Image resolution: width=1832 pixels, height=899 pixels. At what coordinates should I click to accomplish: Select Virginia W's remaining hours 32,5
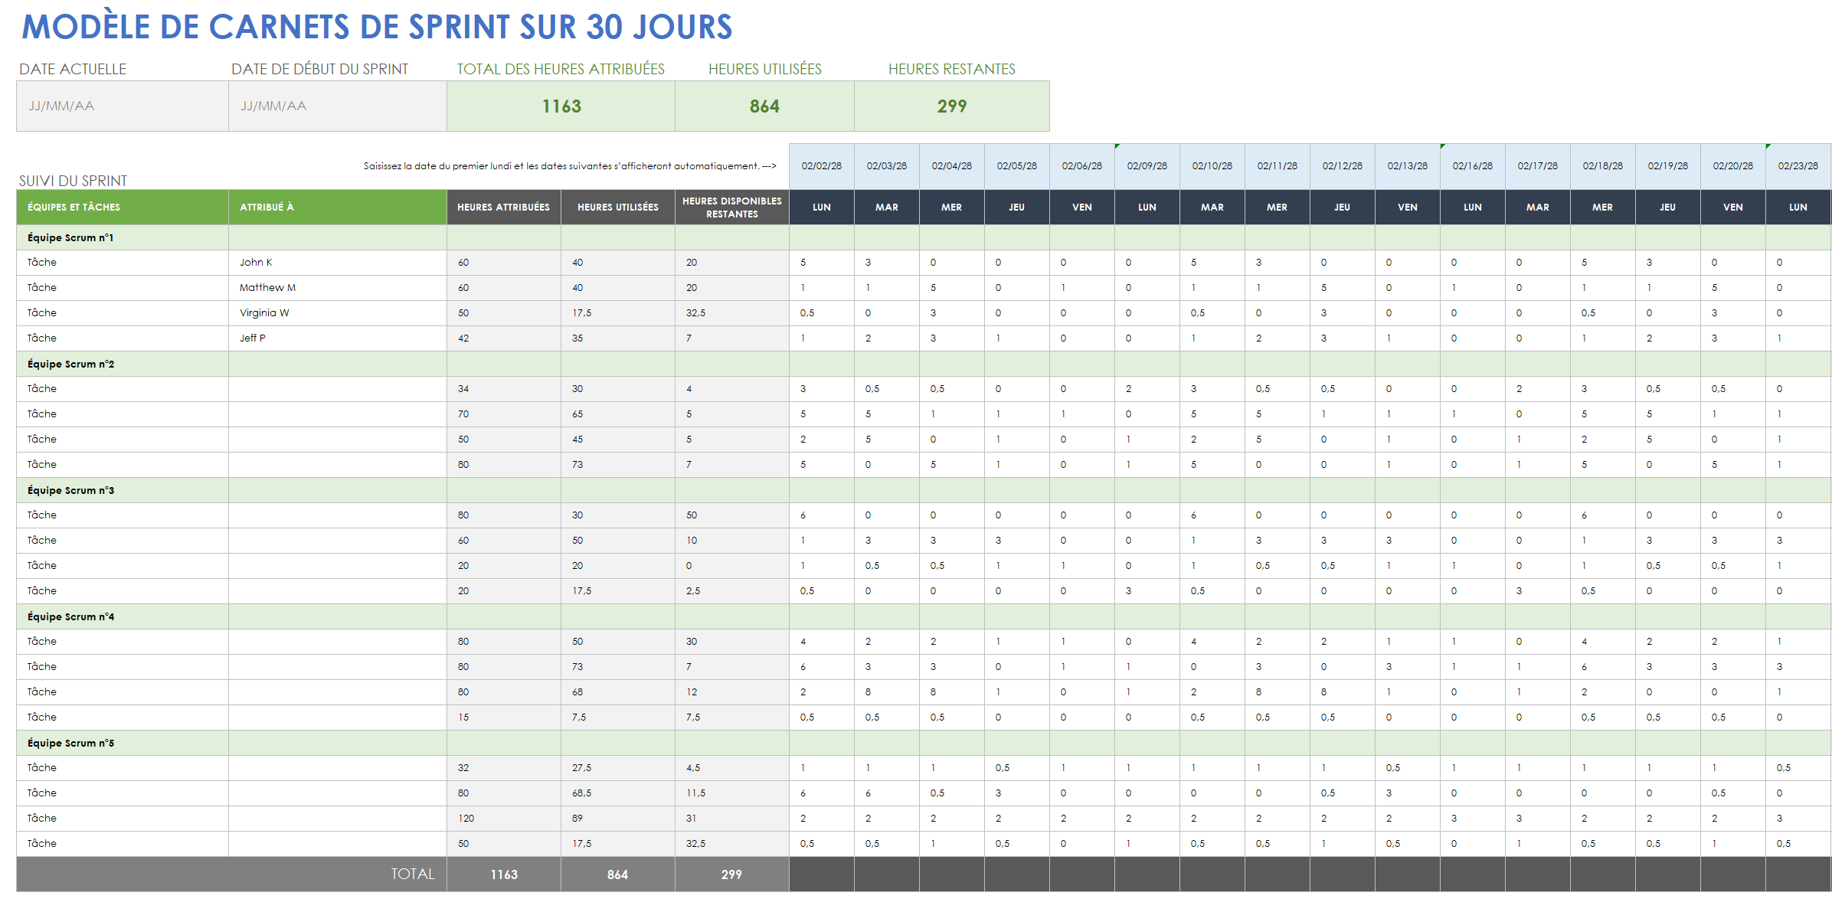pos(732,313)
